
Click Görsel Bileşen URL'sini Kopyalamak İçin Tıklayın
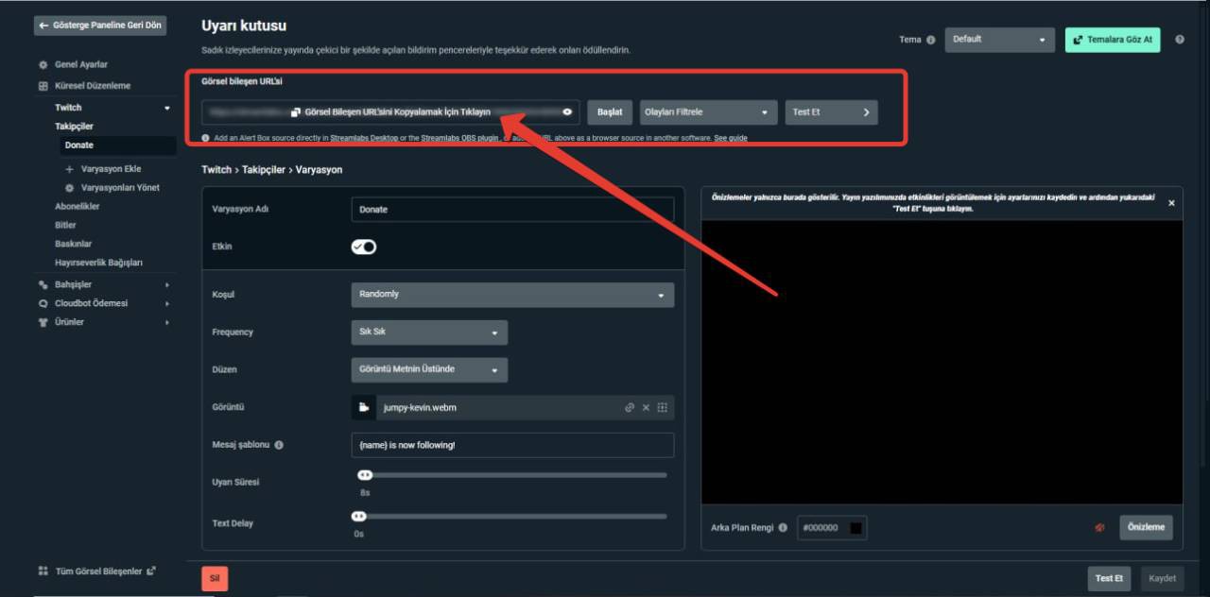pyautogui.click(x=397, y=112)
